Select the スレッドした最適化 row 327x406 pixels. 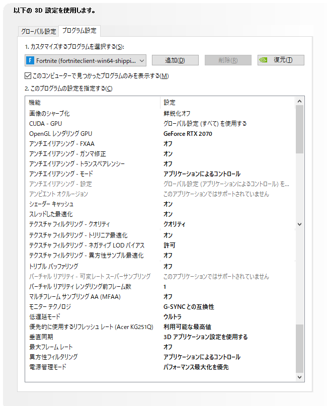click(160, 214)
